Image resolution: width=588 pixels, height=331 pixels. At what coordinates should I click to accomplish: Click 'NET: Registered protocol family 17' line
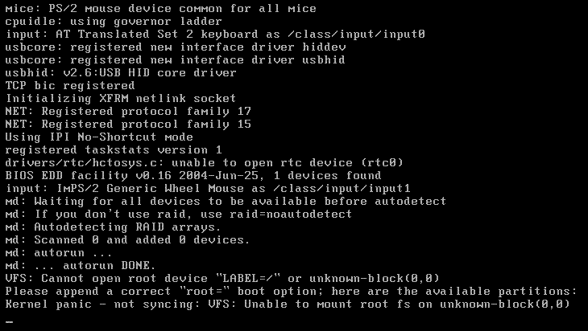coord(128,112)
